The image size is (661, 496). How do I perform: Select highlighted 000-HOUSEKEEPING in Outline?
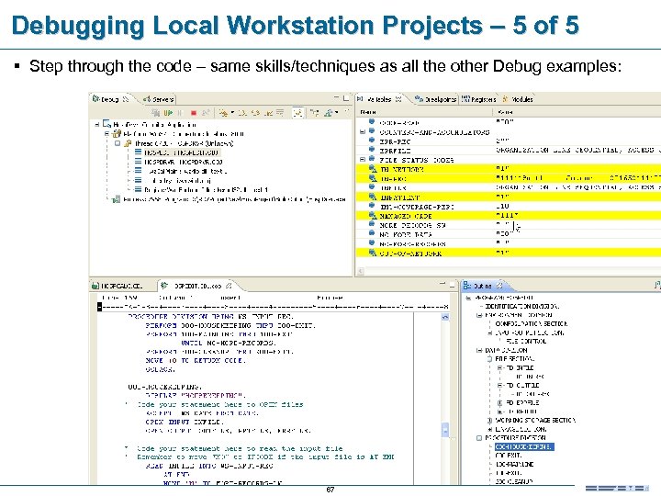coord(525,446)
